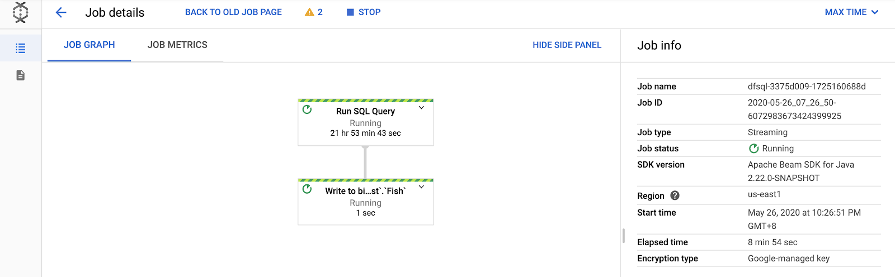This screenshot has width=895, height=277.
Task: Click the Job status running icon
Action: [x=753, y=149]
